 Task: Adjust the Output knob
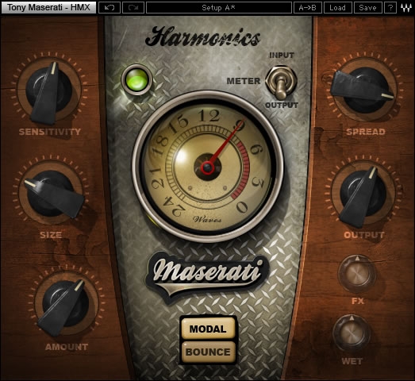point(363,194)
